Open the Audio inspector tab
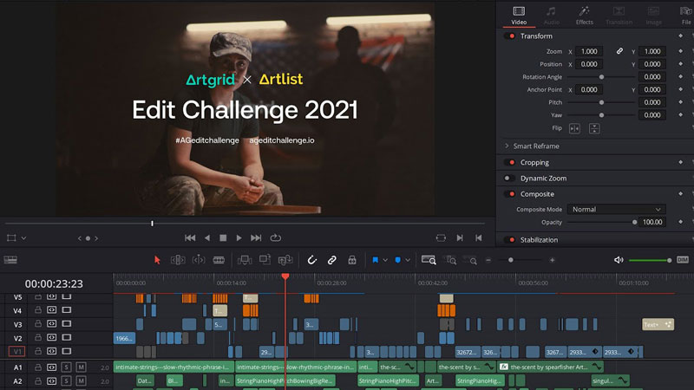 point(551,15)
